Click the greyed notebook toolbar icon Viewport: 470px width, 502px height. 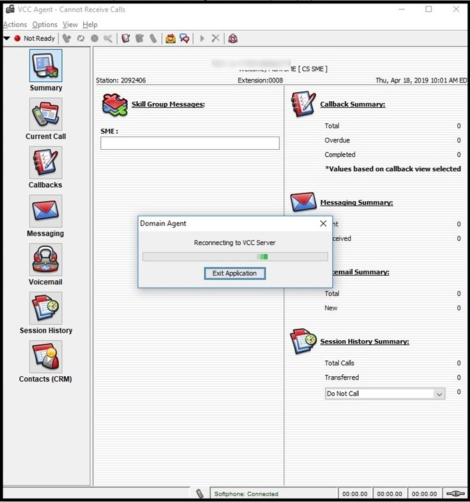click(x=139, y=39)
